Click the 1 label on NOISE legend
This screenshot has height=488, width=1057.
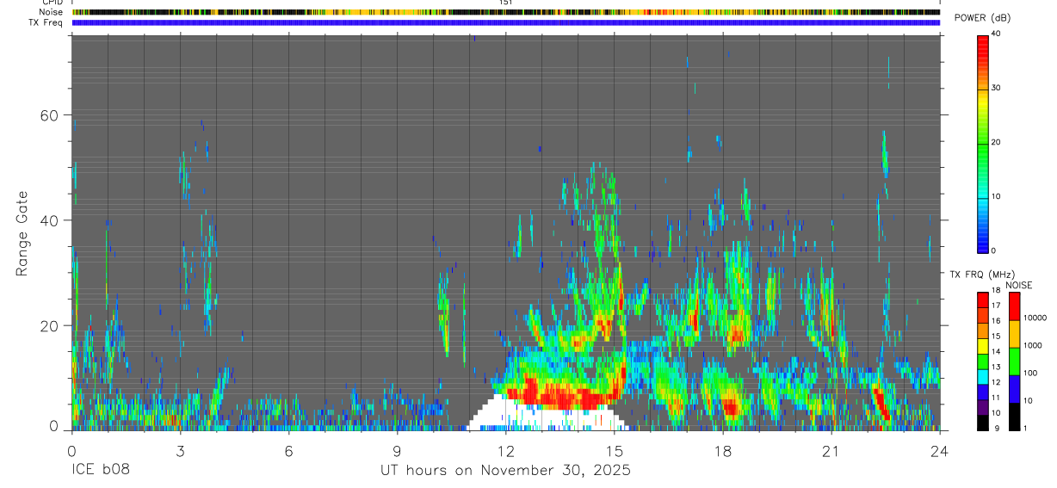point(1026,429)
